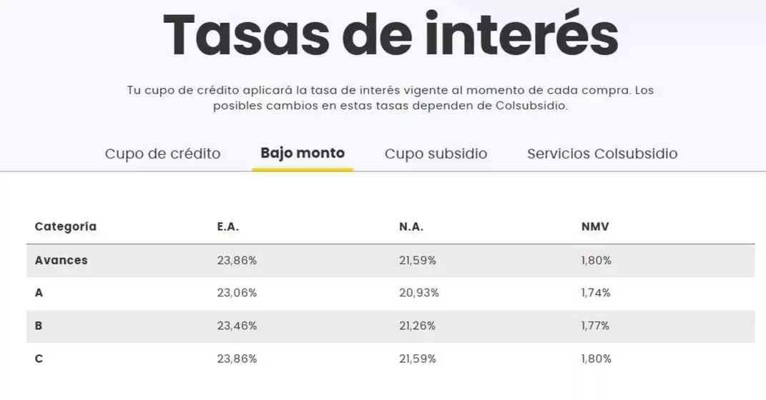Viewport: 766px width, 400px height.
Task: Select the category A row label
Action: click(39, 293)
